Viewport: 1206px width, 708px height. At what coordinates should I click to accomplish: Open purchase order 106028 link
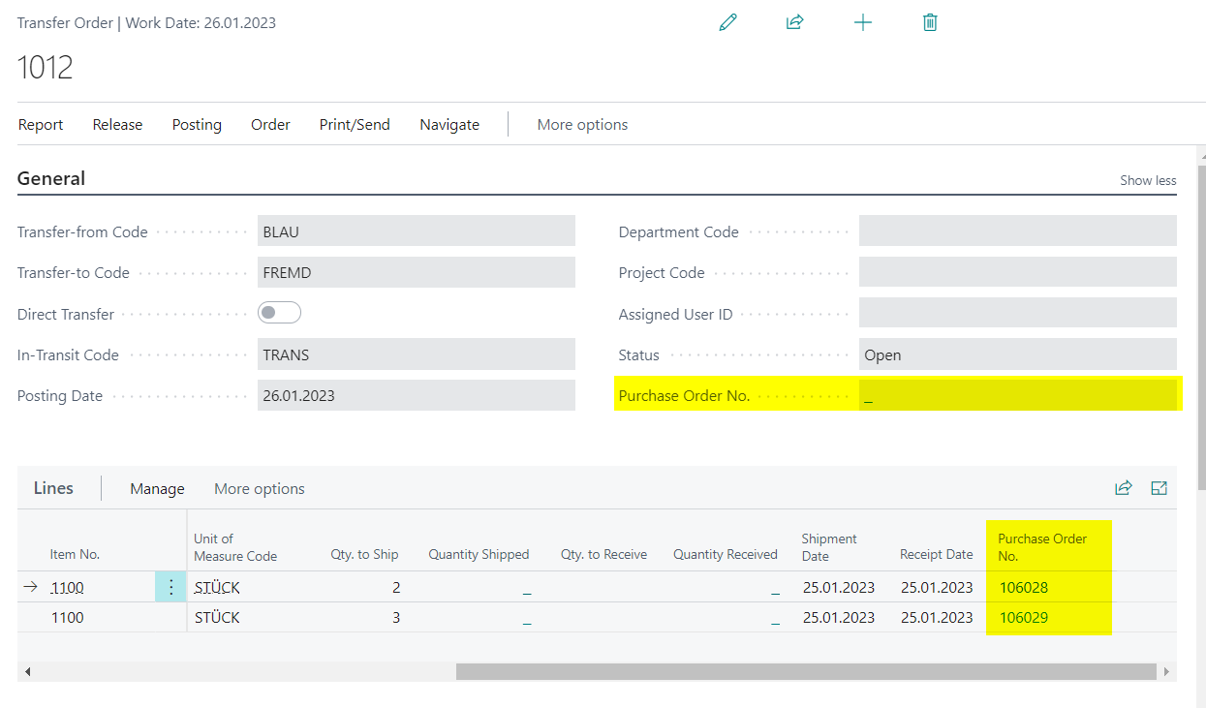tap(1024, 587)
